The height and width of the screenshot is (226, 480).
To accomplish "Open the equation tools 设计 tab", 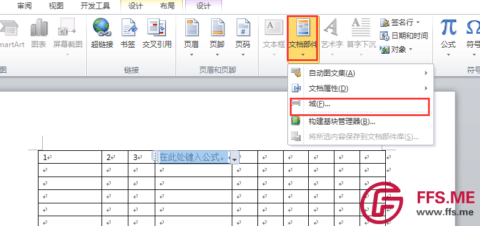I will (204, 6).
